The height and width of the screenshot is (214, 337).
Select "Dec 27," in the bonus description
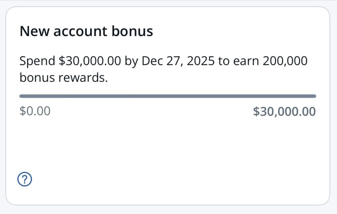click(x=159, y=61)
